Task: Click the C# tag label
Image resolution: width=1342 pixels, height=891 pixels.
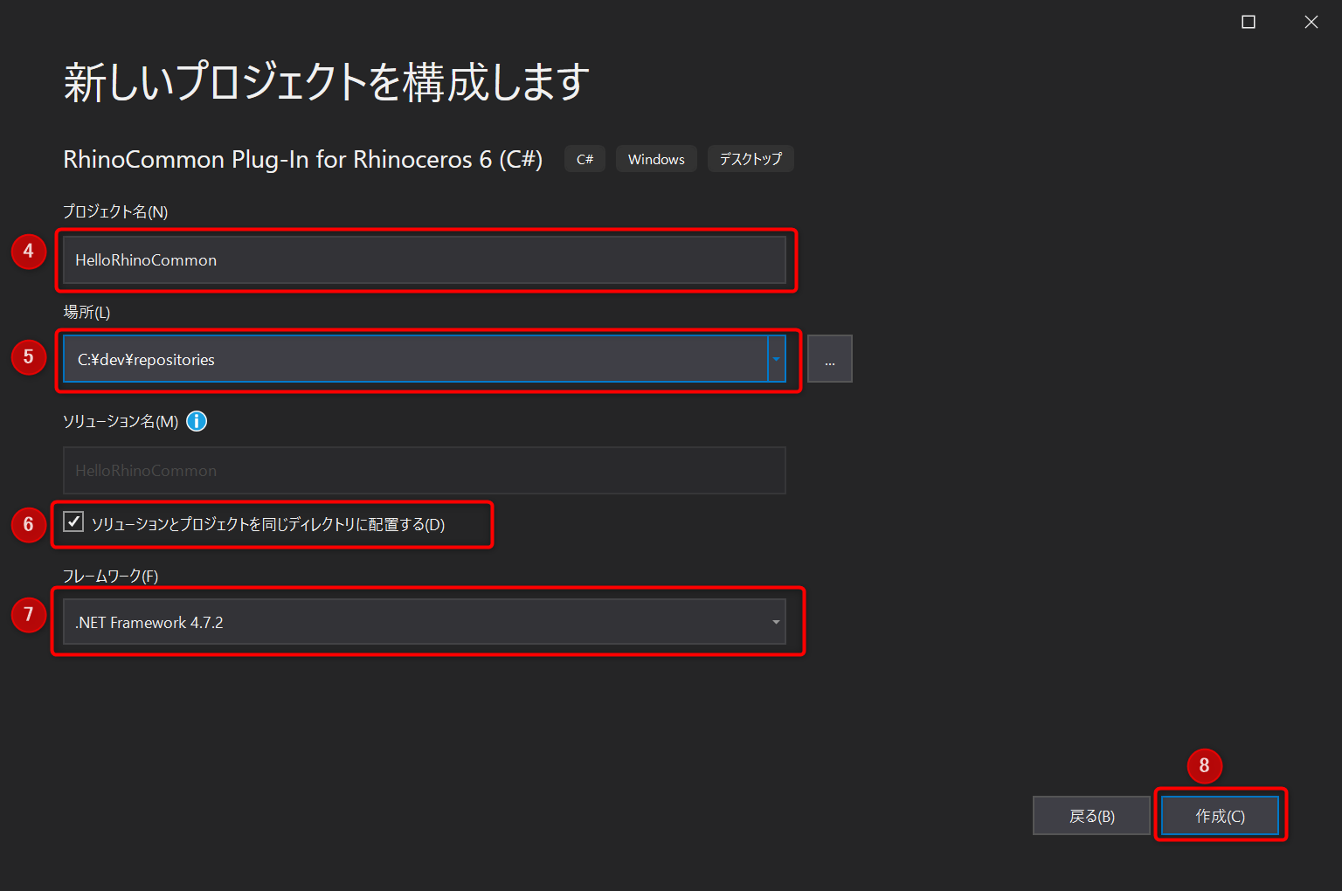Action: click(585, 159)
